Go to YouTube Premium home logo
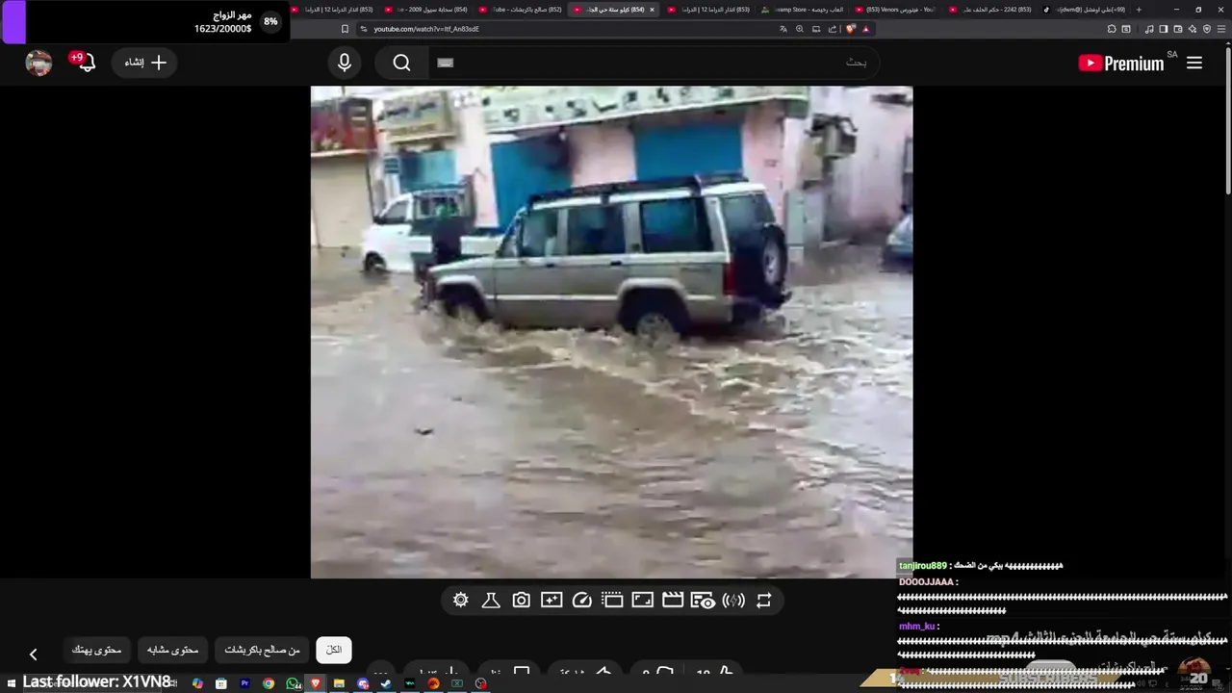The height and width of the screenshot is (693, 1232). coord(1121,63)
